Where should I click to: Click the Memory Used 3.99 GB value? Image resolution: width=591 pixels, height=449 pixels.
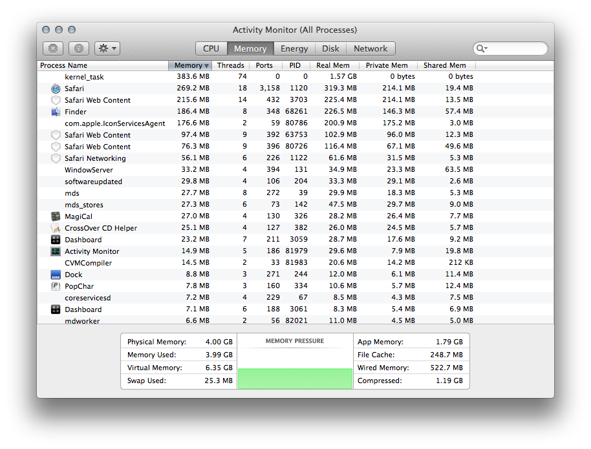[x=219, y=355]
